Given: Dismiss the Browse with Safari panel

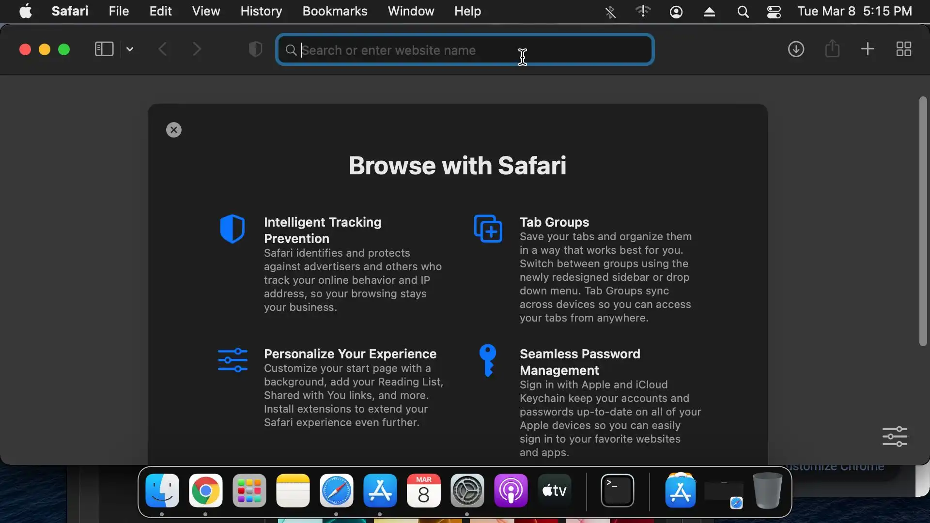Looking at the screenshot, I should pyautogui.click(x=174, y=130).
